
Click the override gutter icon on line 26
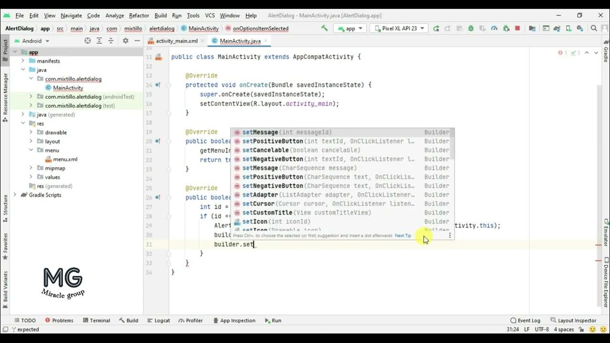(158, 197)
